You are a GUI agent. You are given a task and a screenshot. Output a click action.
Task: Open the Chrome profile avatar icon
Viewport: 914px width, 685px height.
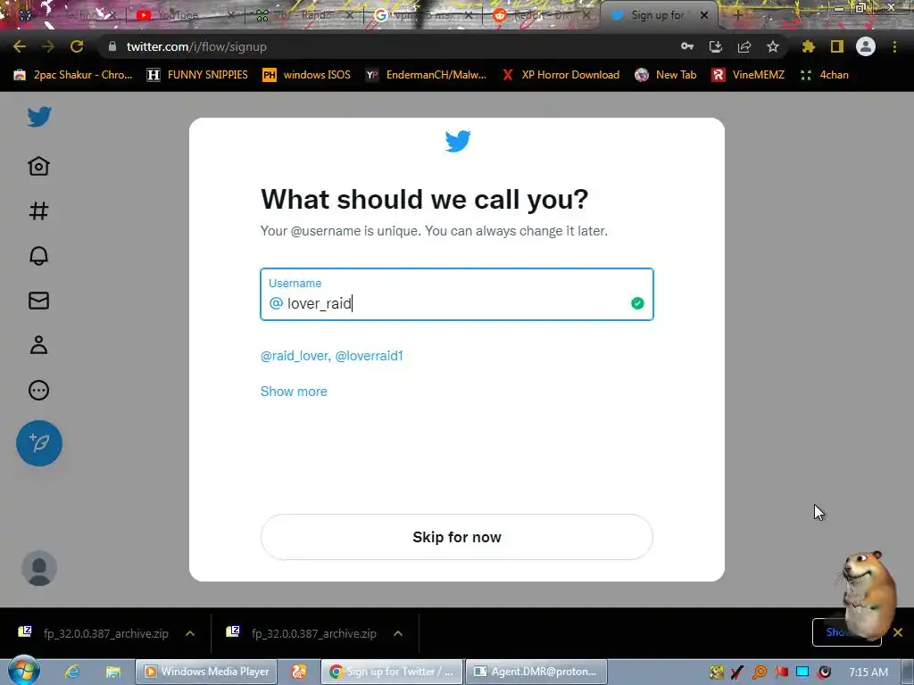click(866, 46)
